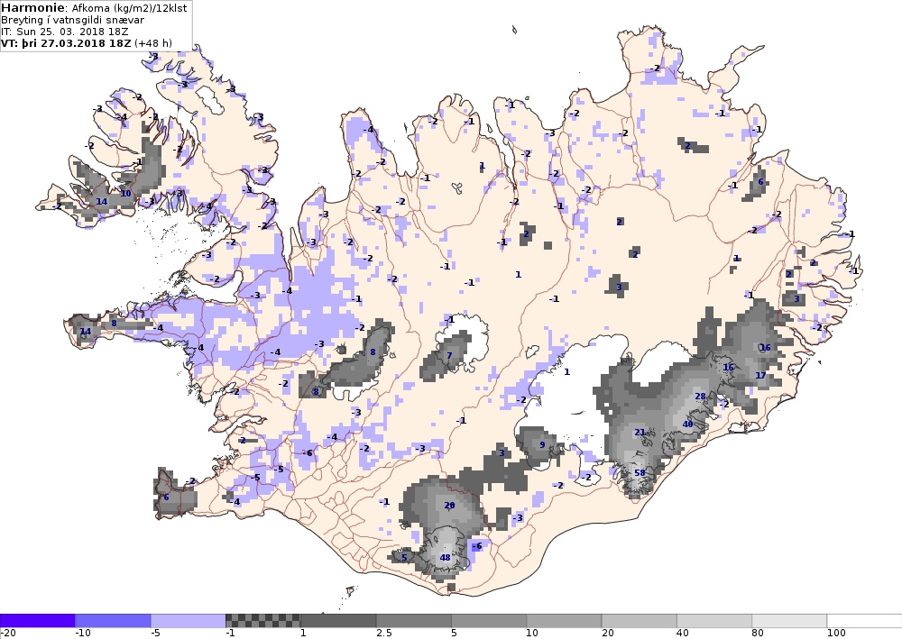Viewport: 902px width, 639px height.
Task: Click the map value "10" in the Westfjords
Action: pos(125,194)
